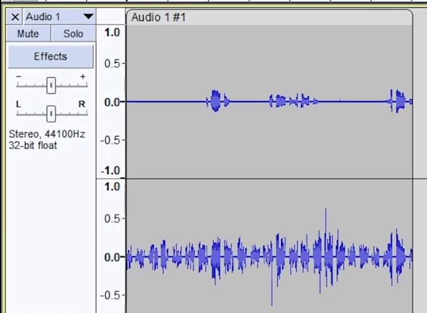The image size is (427, 313).
Task: Click the 0.5 mark on upper channel scale
Action: [x=113, y=64]
